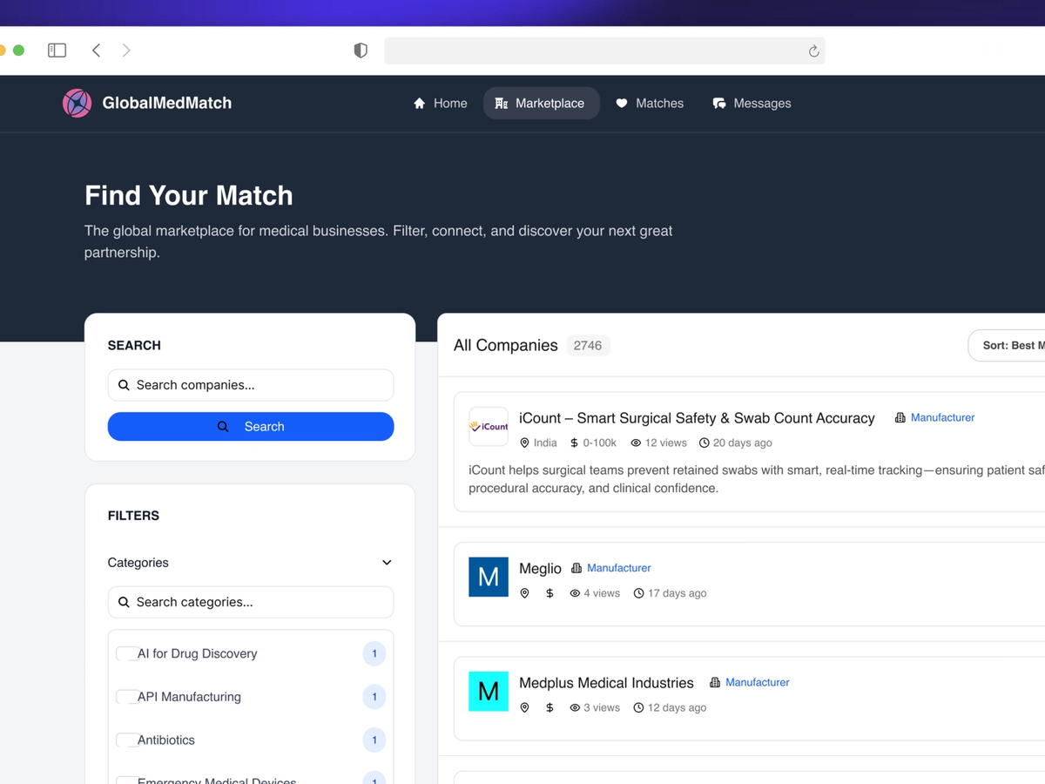Click the All Companies heading
This screenshot has height=784, width=1045.
[x=505, y=346]
